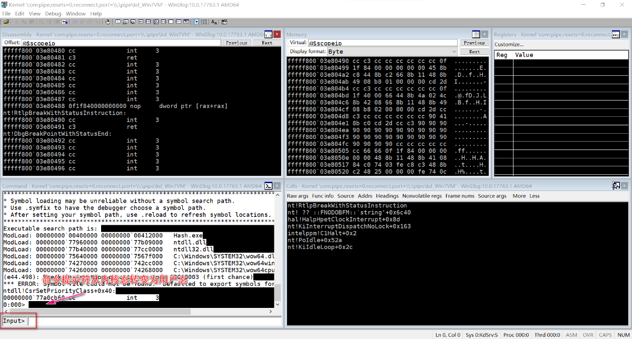Open the View menu
Viewport: 632px width, 339px height.
coord(35,14)
